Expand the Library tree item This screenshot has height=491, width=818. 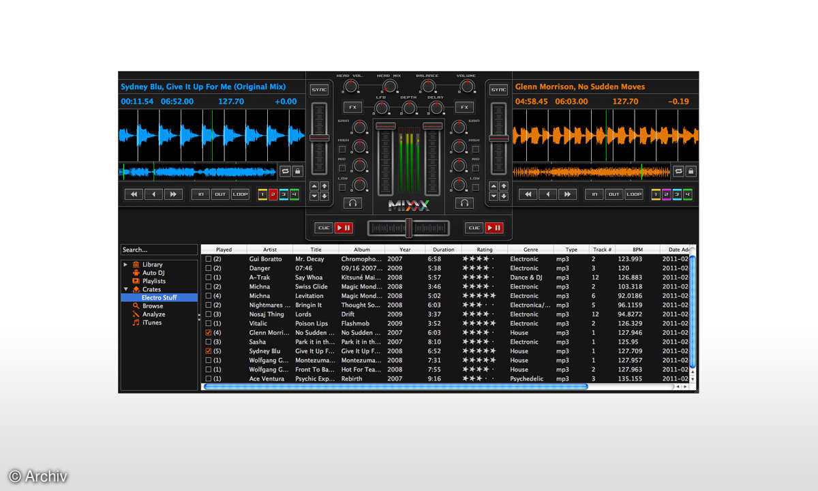tap(125, 264)
